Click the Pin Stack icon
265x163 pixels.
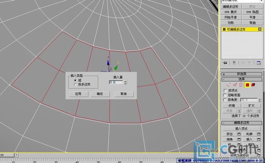(x=225, y=63)
